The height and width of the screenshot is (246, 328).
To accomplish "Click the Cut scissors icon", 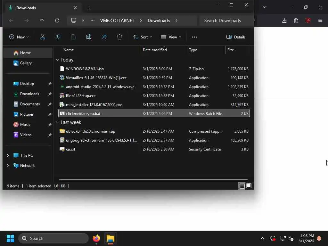I will point(43,37).
